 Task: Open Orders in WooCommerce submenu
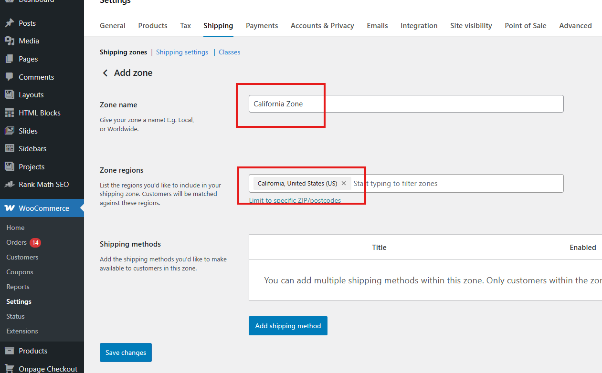(x=17, y=243)
